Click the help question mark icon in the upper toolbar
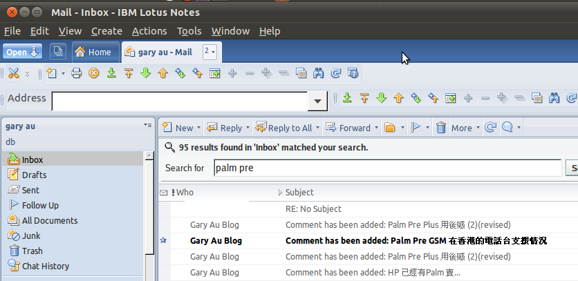Image resolution: width=578 pixels, height=281 pixels. click(353, 73)
